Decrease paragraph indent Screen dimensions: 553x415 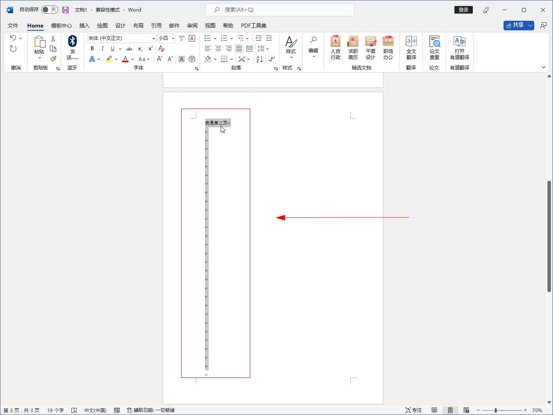[259, 38]
